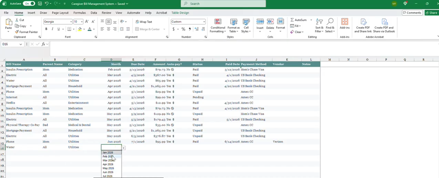Apply percent style format
This screenshot has height=178, width=439.
click(183, 29)
